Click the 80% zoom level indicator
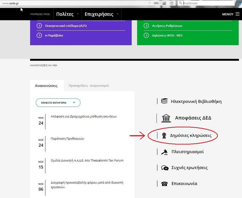Viewport: 242px width, 198px height. 156,3
